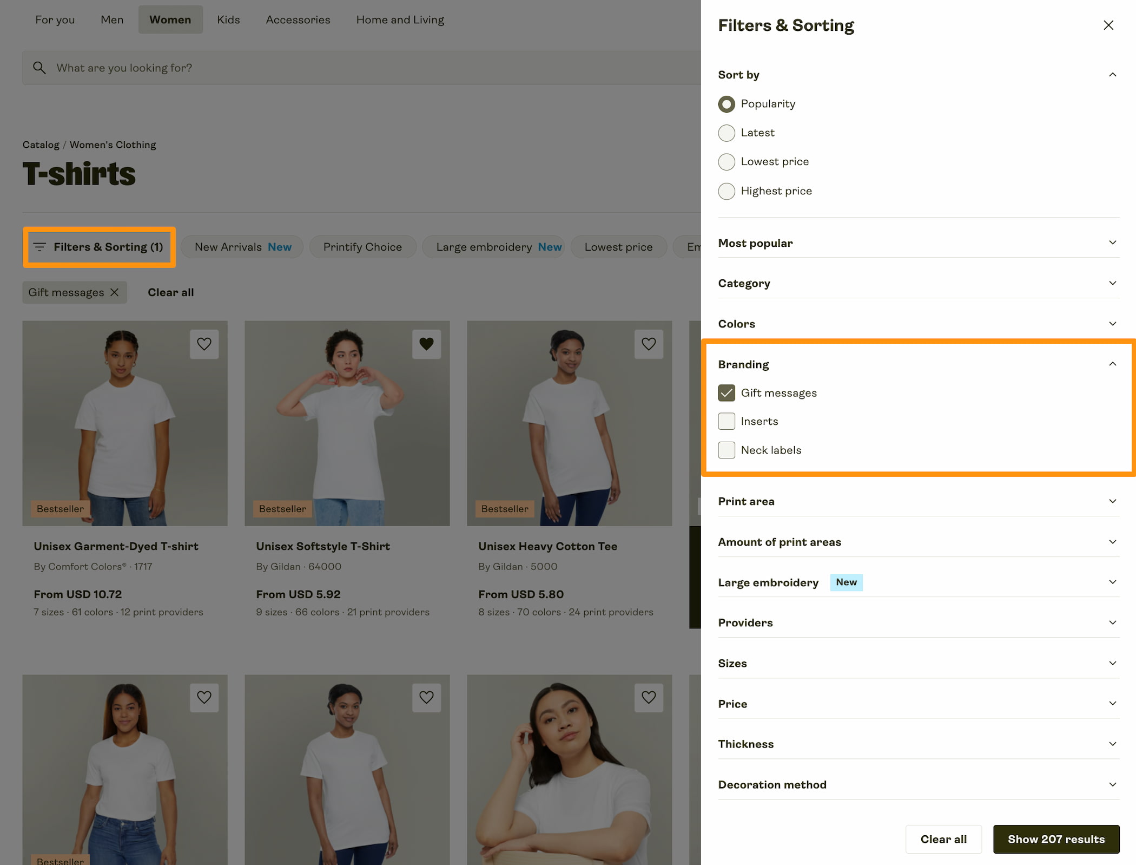This screenshot has height=865, width=1136.
Task: Click By Comfort Colors · 1717 text
Action: click(93, 566)
